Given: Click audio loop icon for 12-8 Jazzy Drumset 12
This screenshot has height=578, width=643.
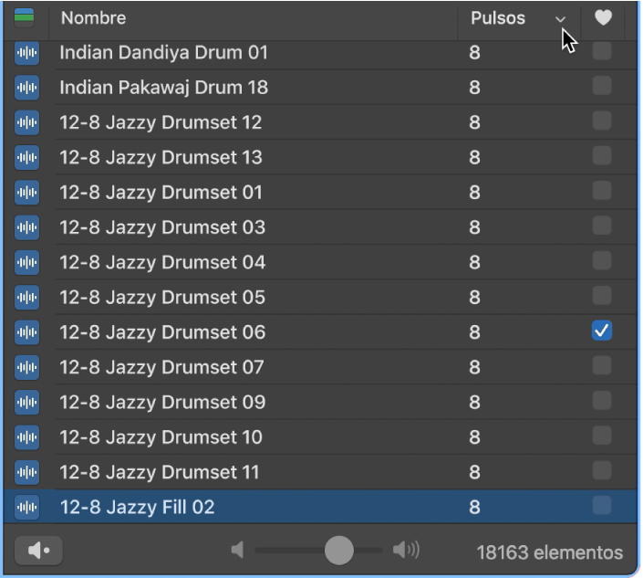Looking at the screenshot, I should pos(28,122).
